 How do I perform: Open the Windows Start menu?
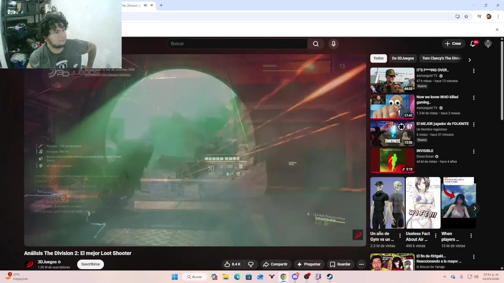pyautogui.click(x=175, y=277)
